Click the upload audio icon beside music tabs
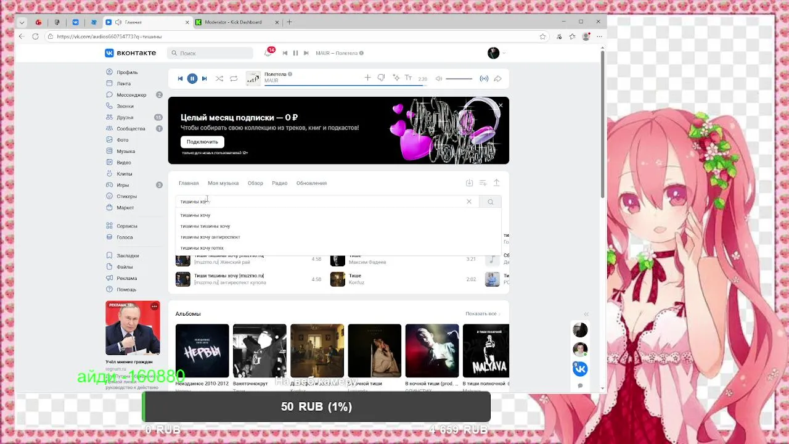This screenshot has width=789, height=444. coord(496,183)
